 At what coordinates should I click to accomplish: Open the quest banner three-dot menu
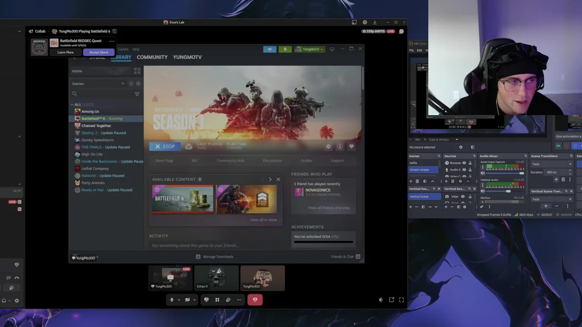[x=112, y=41]
